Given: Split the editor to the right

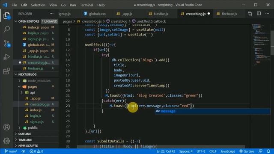Looking at the screenshot, I should 259,13.
